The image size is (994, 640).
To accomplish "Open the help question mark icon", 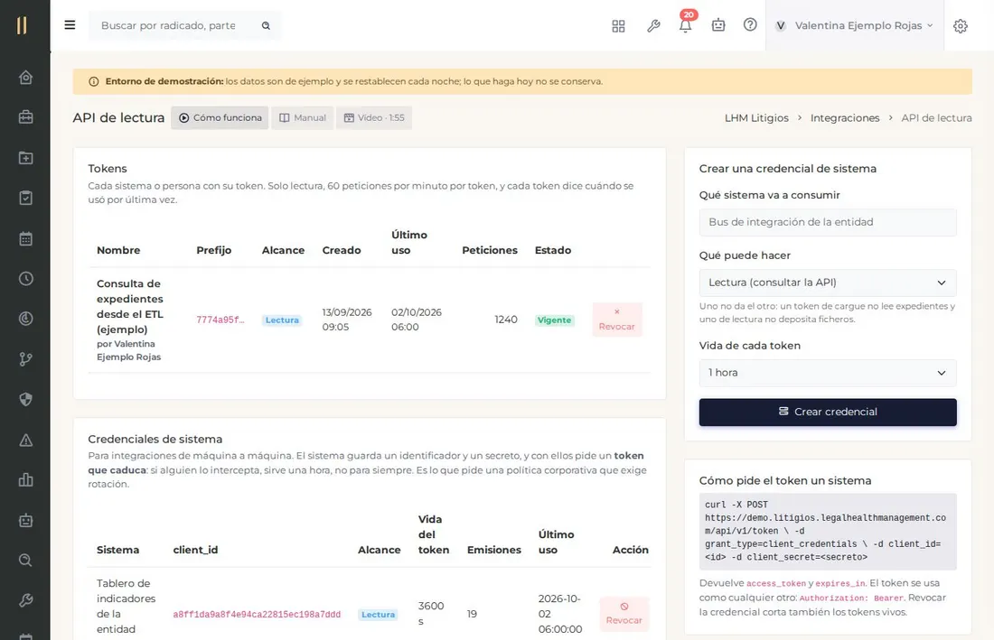I will click(750, 24).
